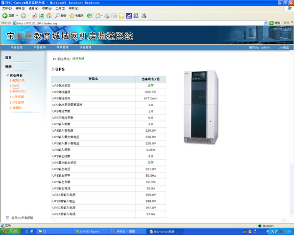
Task: Click the collapse arrows beside system status
Action: point(54,59)
